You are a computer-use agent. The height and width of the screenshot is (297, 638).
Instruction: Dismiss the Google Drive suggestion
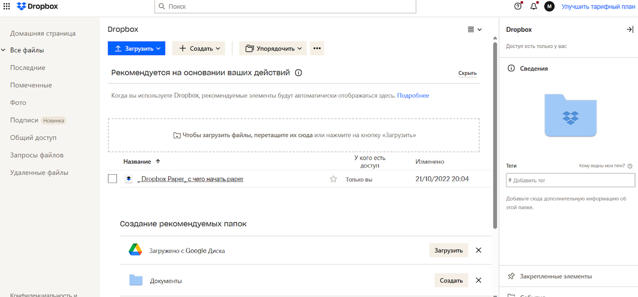point(478,250)
